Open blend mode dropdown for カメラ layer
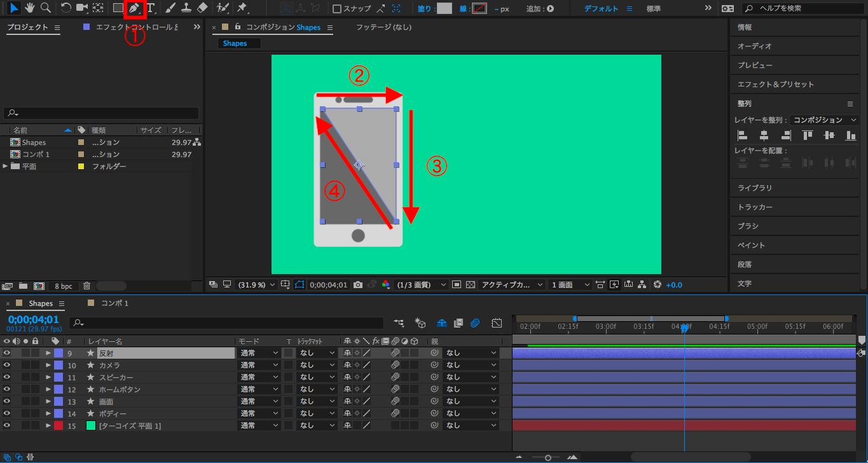Screen dimensions: 868x463 click(259, 365)
